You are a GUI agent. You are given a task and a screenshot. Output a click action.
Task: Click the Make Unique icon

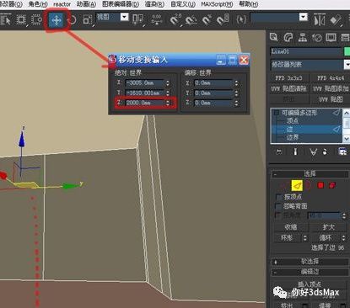click(x=313, y=151)
